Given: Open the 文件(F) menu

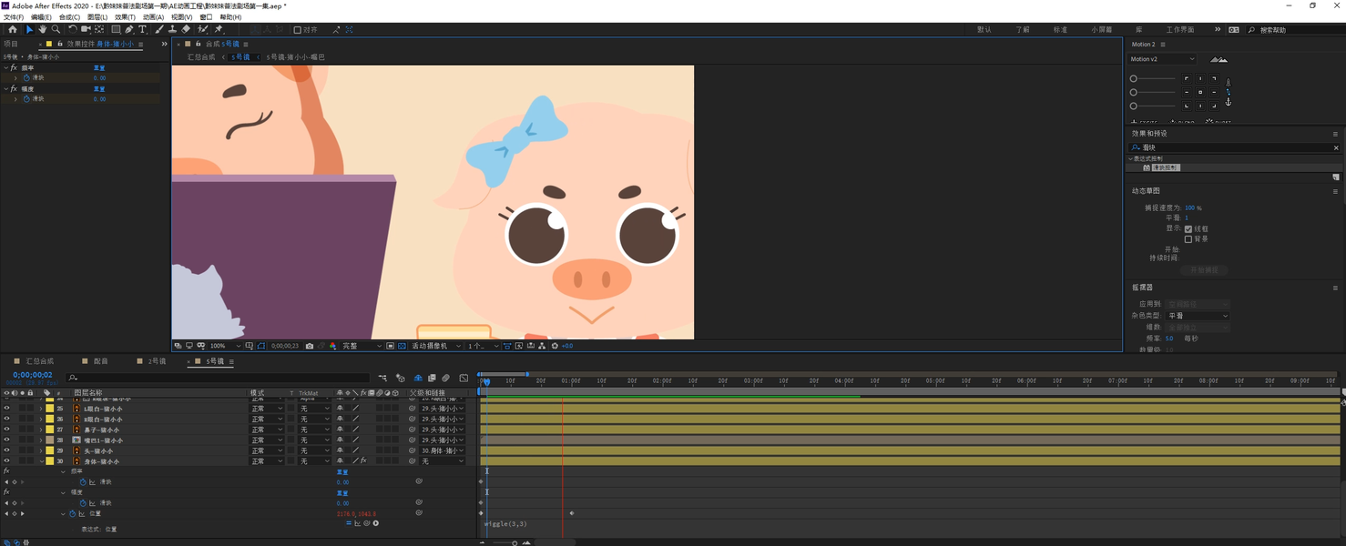Looking at the screenshot, I should pos(14,17).
